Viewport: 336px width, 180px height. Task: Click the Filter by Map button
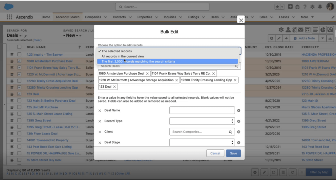coord(319,172)
